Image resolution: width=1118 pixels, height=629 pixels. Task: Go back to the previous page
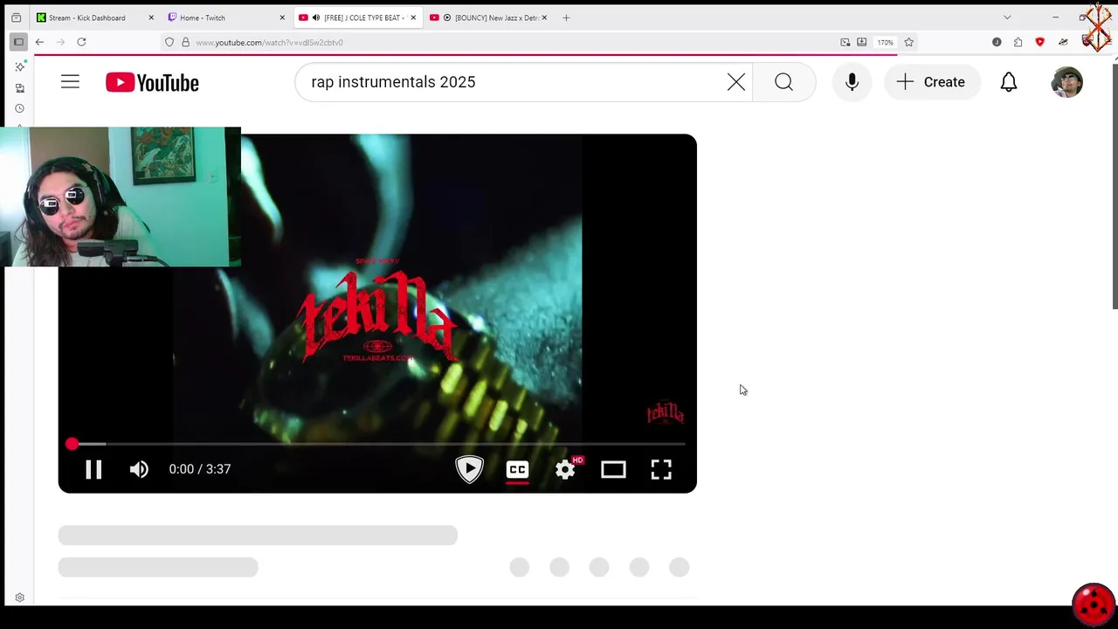click(x=39, y=42)
